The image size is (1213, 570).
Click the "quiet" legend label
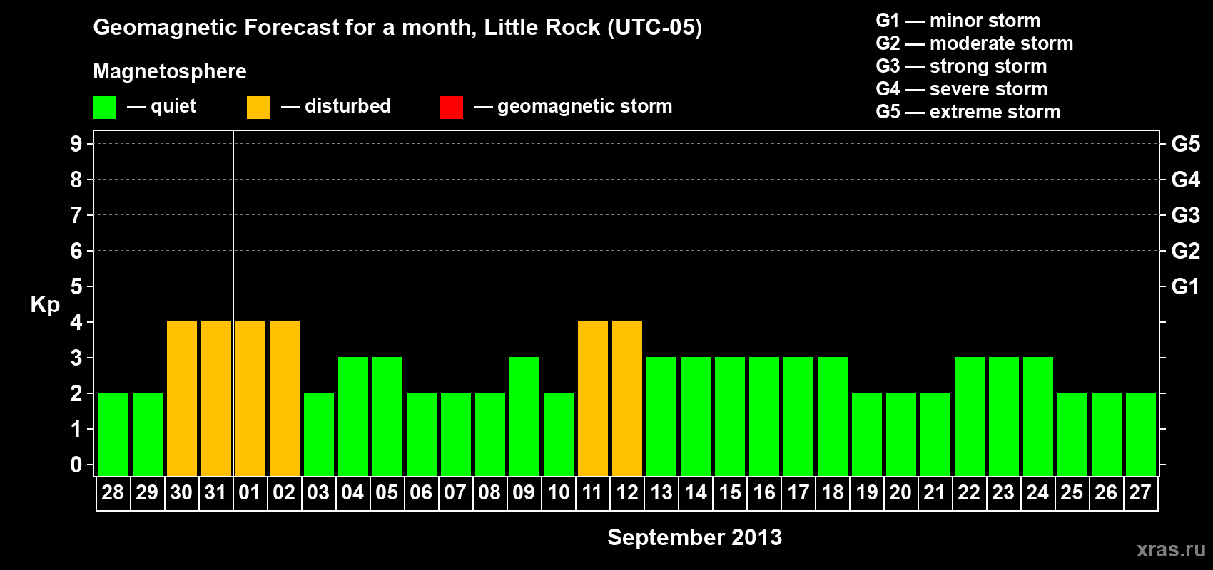173,106
